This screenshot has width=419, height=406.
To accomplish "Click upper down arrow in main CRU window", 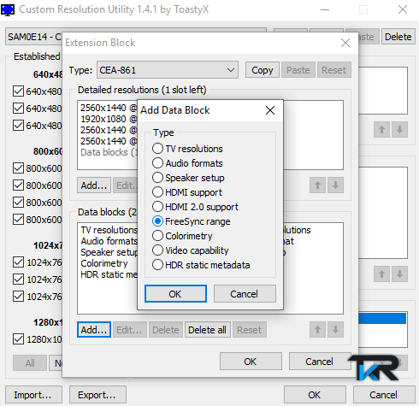I will pos(399,130).
